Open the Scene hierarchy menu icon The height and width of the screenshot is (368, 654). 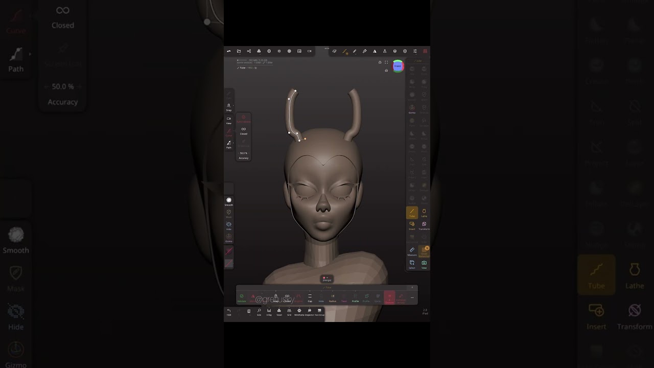pos(249,51)
